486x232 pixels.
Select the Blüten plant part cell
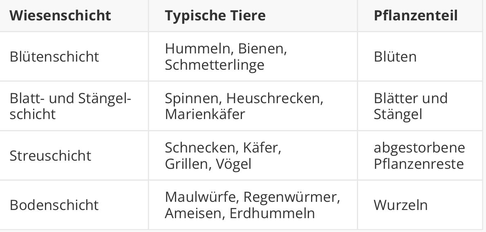click(420, 56)
